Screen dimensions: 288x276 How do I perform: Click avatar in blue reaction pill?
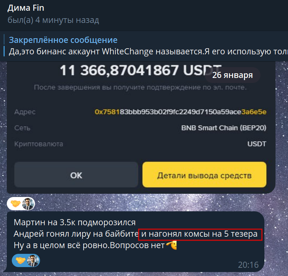click(x=33, y=261)
